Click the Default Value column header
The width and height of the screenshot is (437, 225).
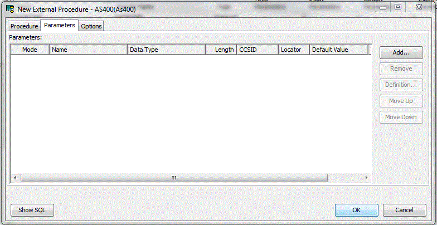339,50
